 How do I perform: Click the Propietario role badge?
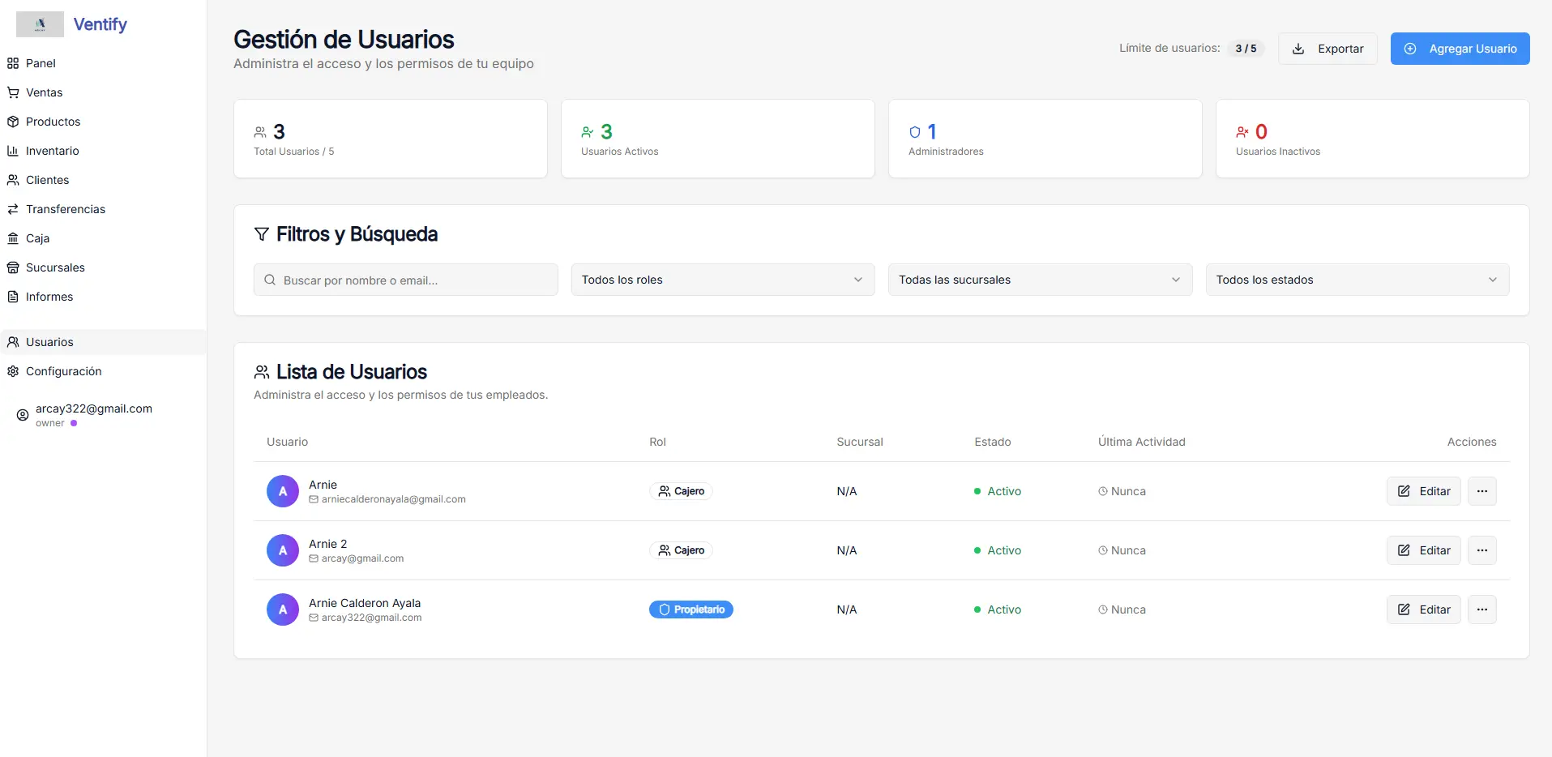(690, 609)
